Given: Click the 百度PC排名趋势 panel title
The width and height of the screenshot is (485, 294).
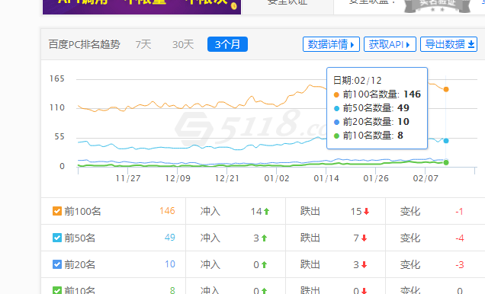Looking at the screenshot, I should coord(84,44).
